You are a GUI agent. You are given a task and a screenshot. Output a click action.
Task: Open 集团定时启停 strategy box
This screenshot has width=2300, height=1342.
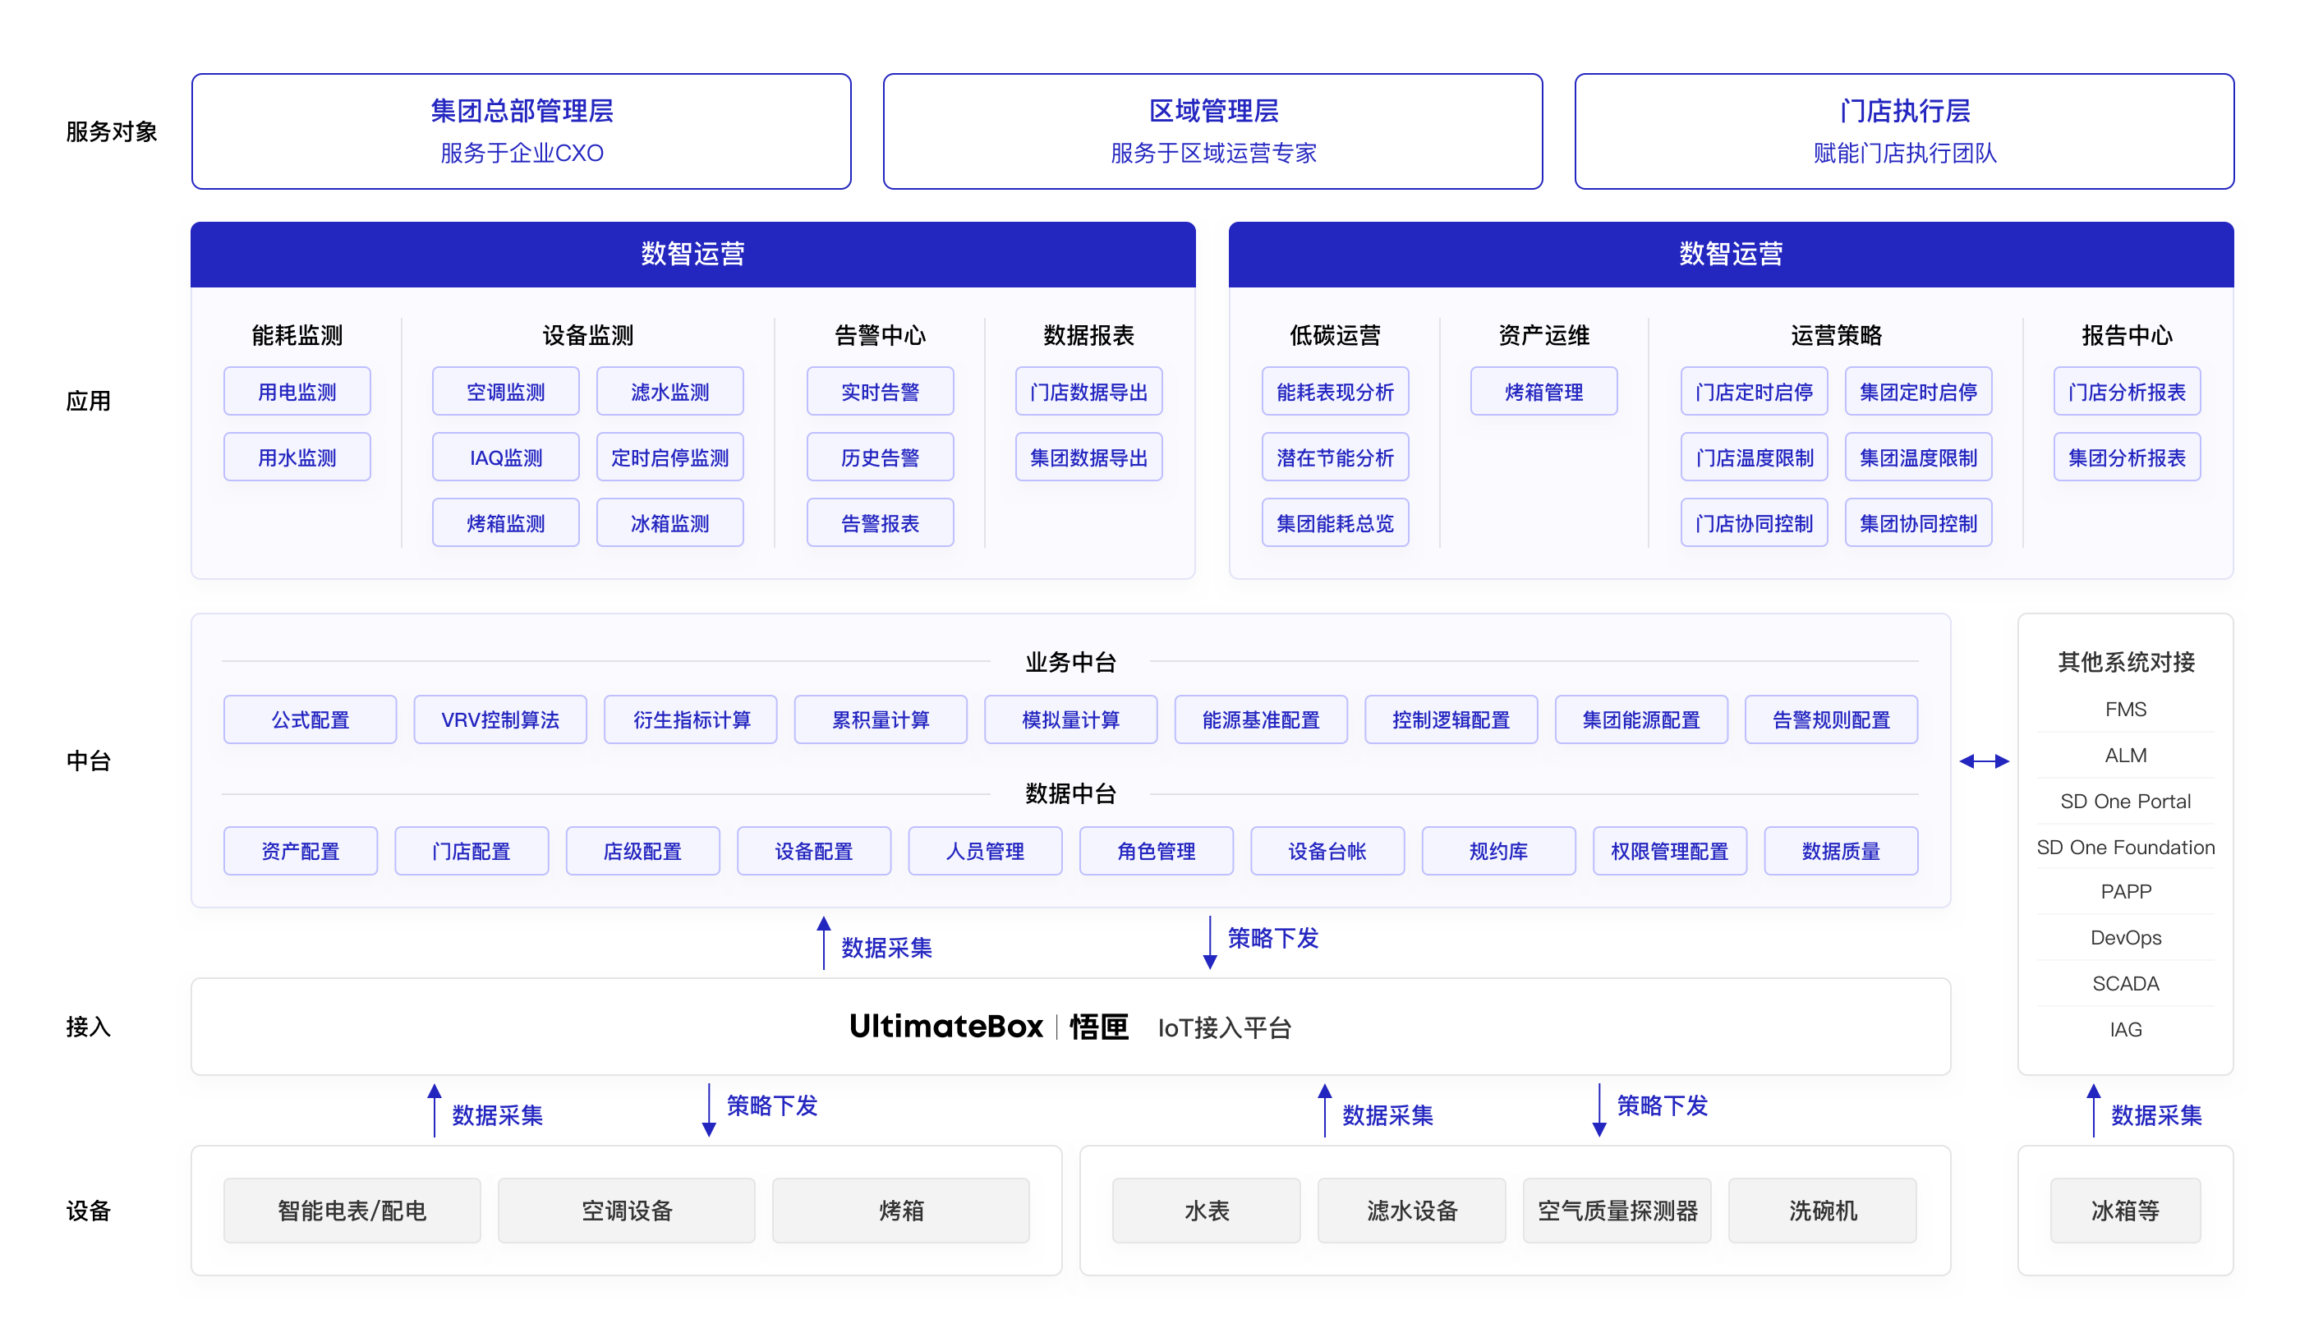coord(1917,393)
